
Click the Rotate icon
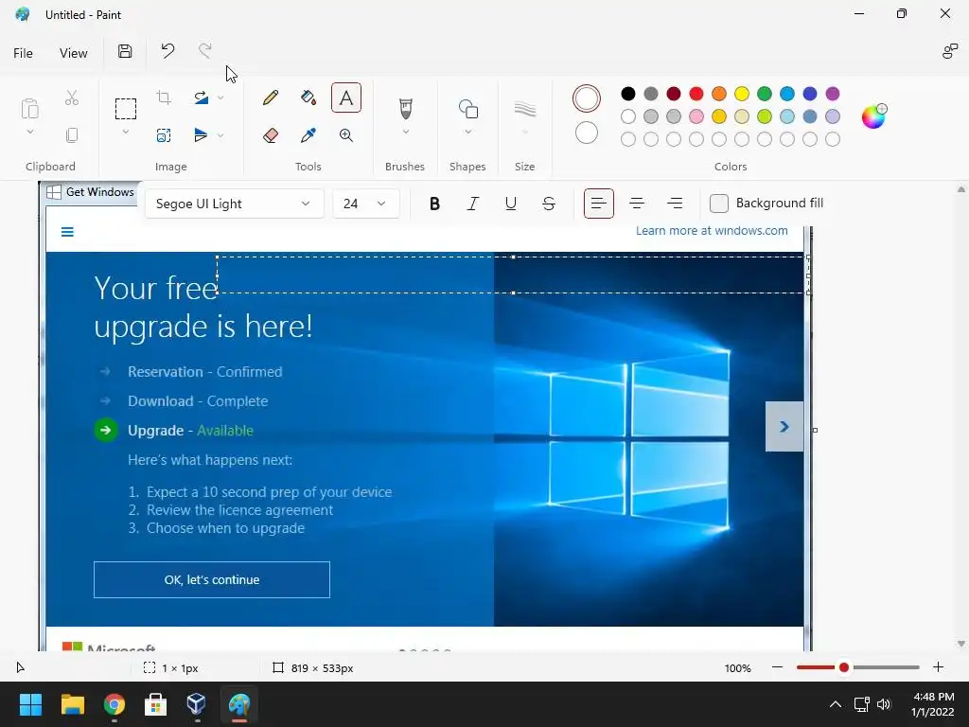201,98
